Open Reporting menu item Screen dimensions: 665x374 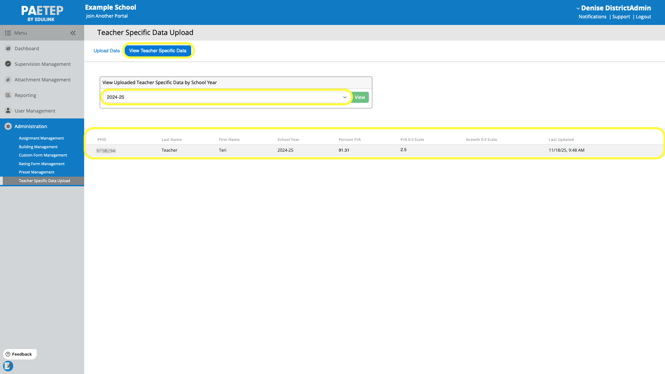25,95
